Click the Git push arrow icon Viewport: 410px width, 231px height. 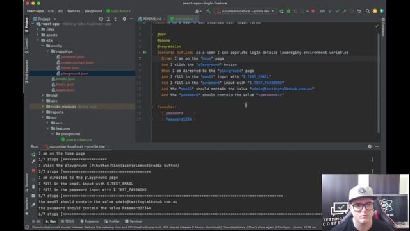click(345, 12)
